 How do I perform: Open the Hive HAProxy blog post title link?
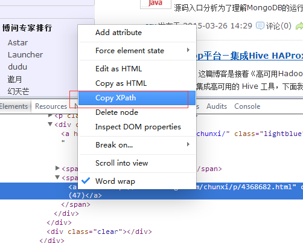pos(249,56)
